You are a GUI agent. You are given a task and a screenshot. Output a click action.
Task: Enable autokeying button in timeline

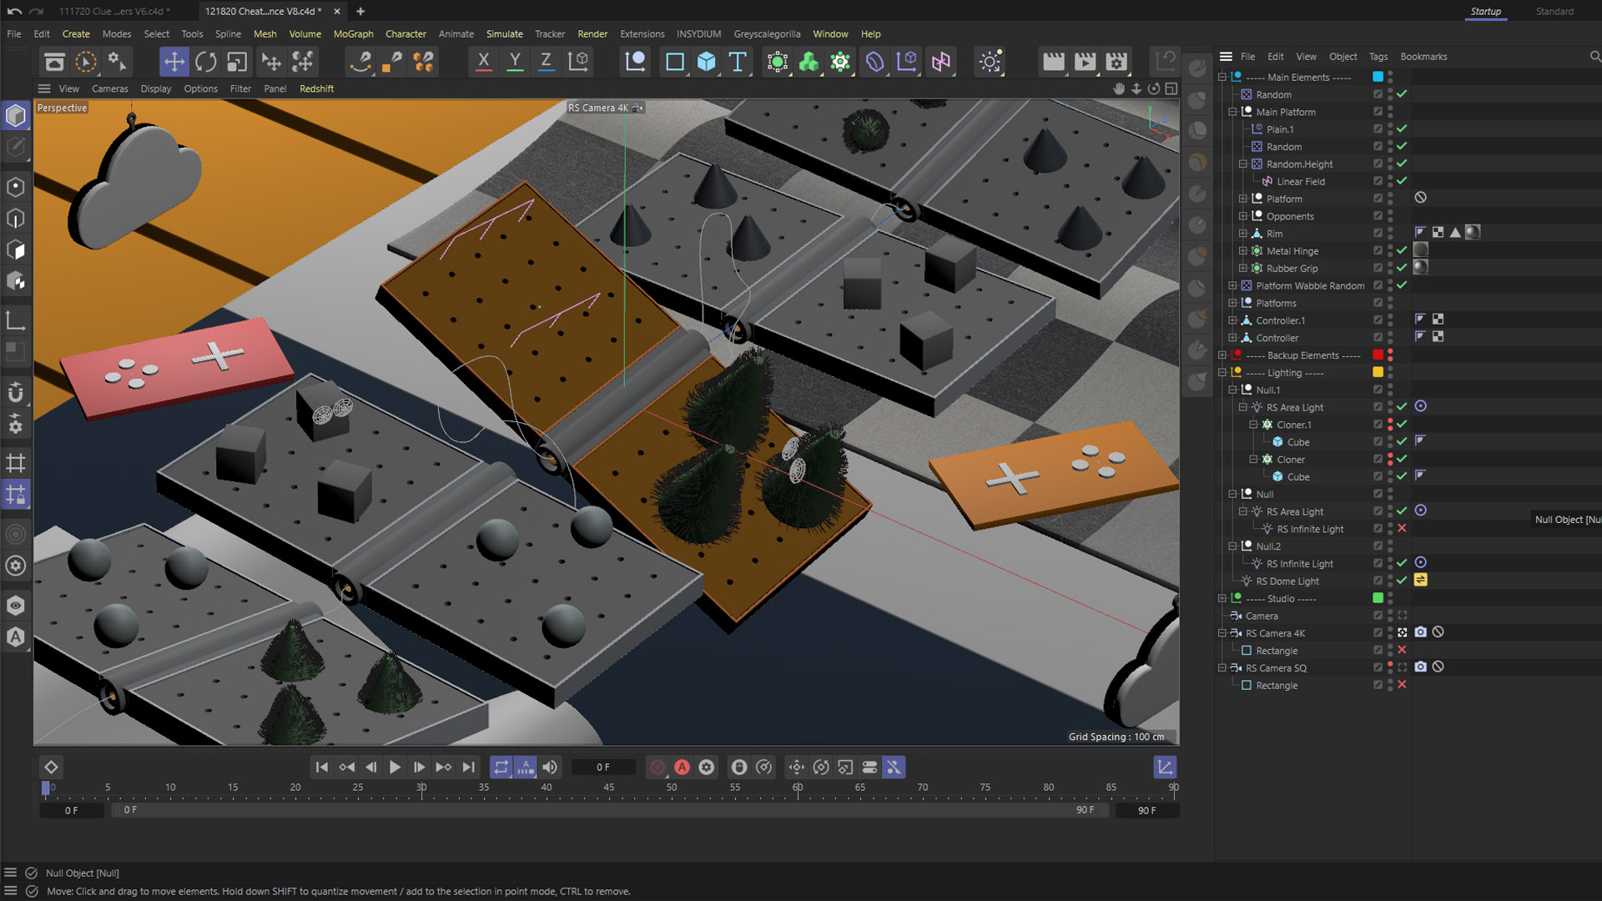click(682, 768)
